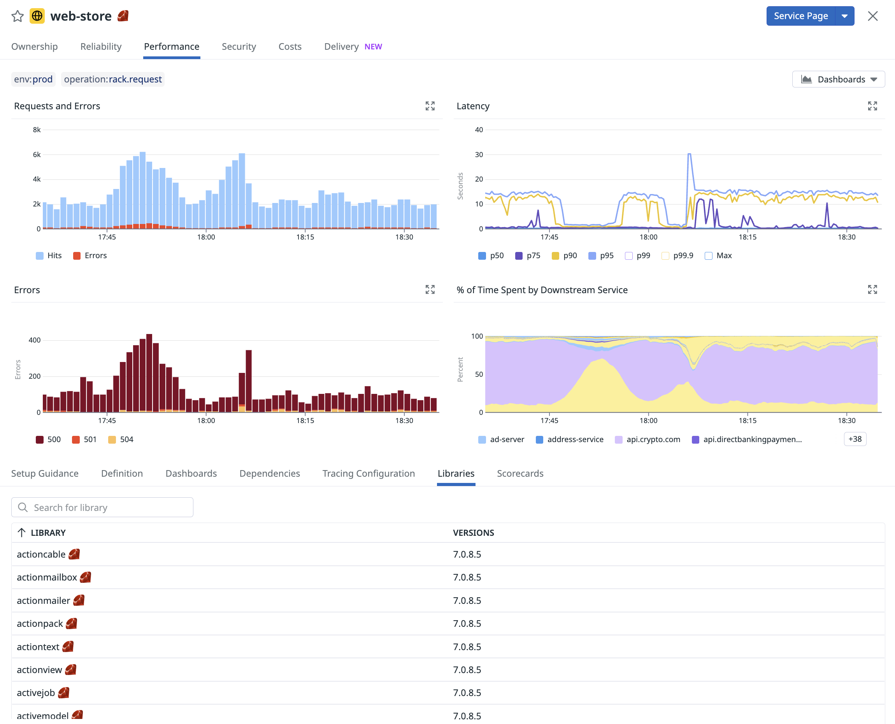The image size is (895, 724).
Task: Click the operation:rack.request filter tag
Action: click(x=113, y=79)
